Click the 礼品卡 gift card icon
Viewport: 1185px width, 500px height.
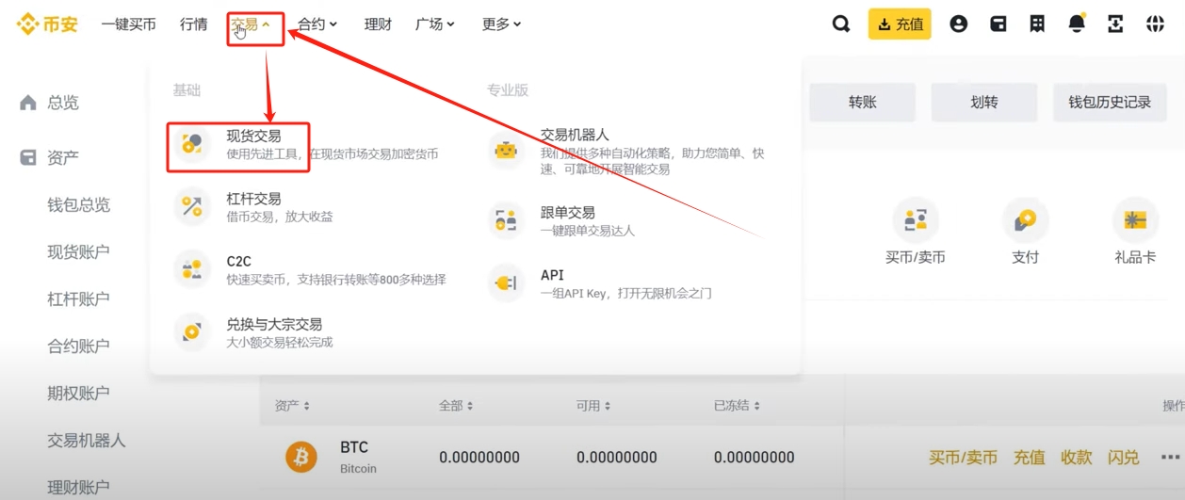(1135, 220)
